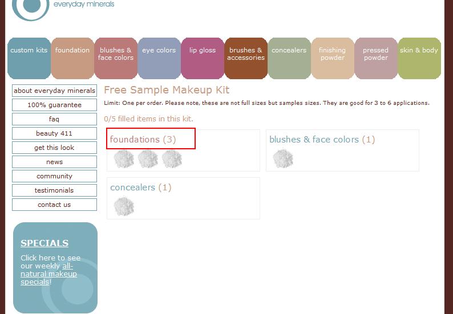Open the testimonials page
The image size is (453, 314).
coord(54,190)
